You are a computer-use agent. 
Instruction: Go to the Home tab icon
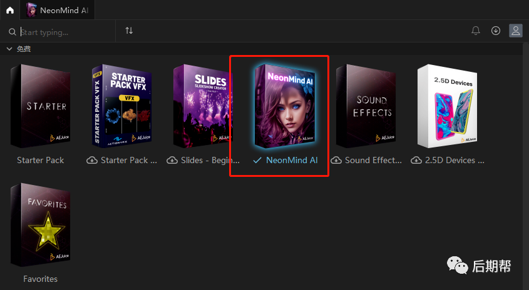(10, 10)
